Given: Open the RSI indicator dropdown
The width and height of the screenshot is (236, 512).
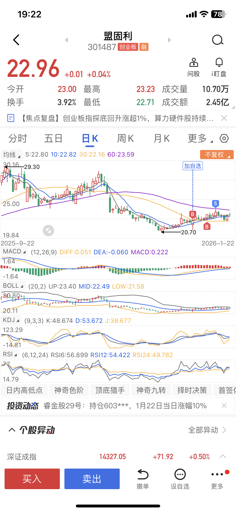Looking at the screenshot, I should click(10, 354).
